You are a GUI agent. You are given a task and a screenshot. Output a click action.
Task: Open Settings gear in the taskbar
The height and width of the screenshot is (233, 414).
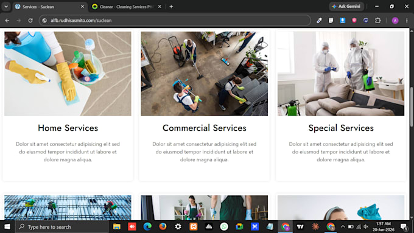click(178, 227)
